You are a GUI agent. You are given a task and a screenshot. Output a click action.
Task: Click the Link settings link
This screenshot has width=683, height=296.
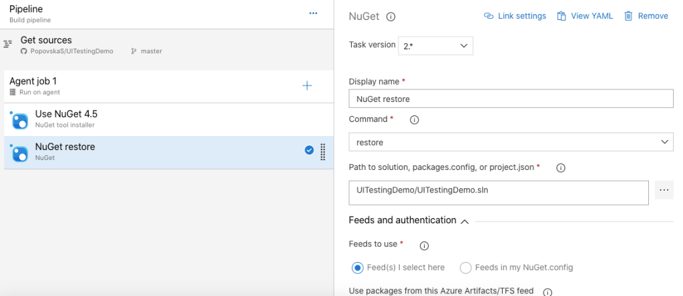515,16
